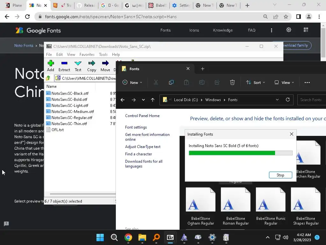Open a new tab in Fonts Explorer
This screenshot has width=326, height=245.
[x=202, y=69]
